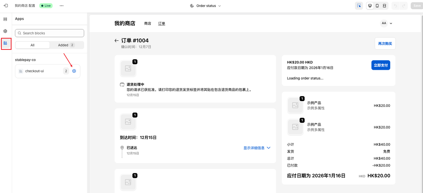Switch to mobile preview icon
This screenshot has width=423, height=193.
377,6
